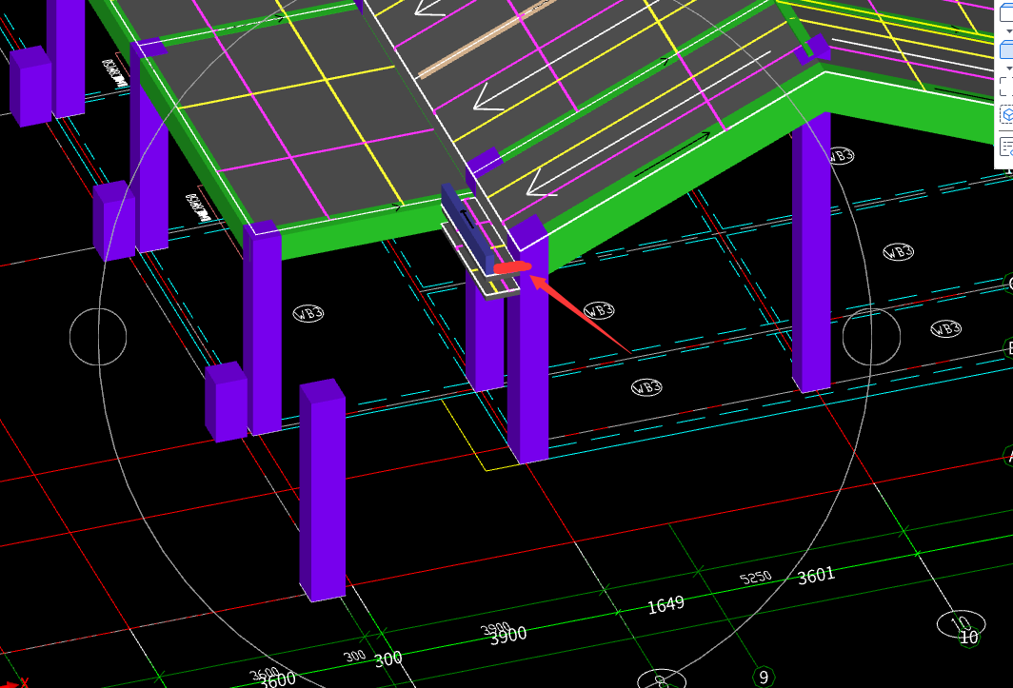Image resolution: width=1013 pixels, height=688 pixels.
Task: Select the small 5250 dimension text
Action: click(x=755, y=577)
